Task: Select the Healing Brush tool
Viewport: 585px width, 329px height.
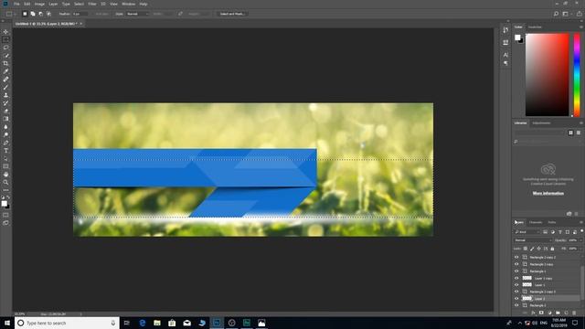Action: [x=5, y=80]
